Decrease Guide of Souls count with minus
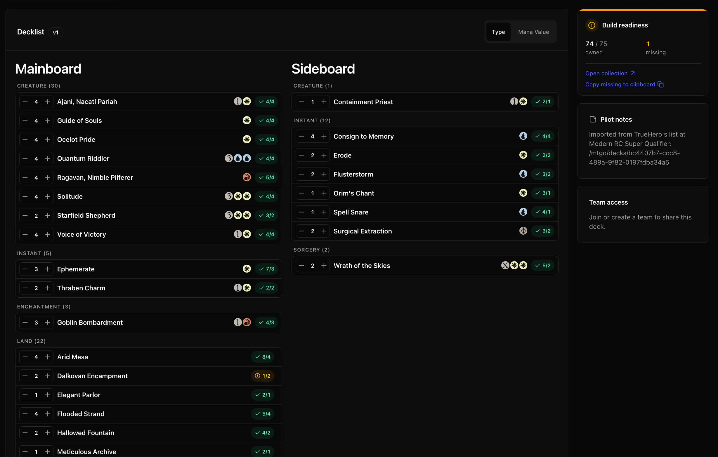718x457 pixels. pyautogui.click(x=25, y=121)
